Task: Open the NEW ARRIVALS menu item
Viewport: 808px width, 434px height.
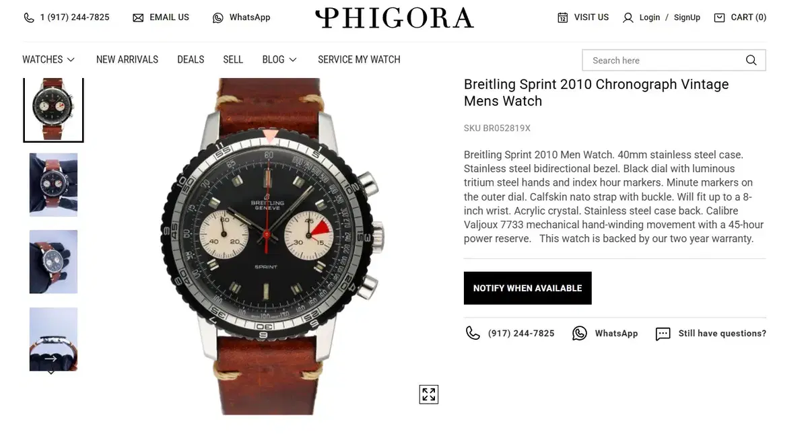Action: [127, 59]
